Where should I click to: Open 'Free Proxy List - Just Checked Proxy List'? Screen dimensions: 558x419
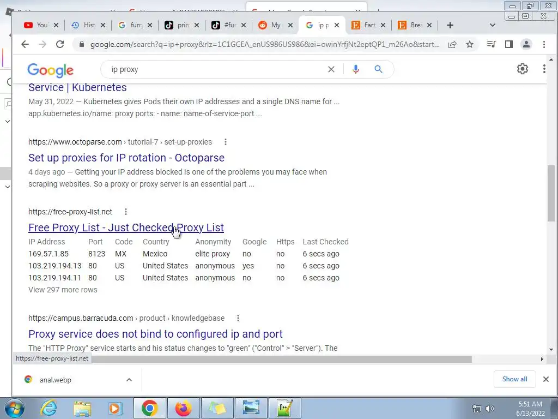point(126,228)
